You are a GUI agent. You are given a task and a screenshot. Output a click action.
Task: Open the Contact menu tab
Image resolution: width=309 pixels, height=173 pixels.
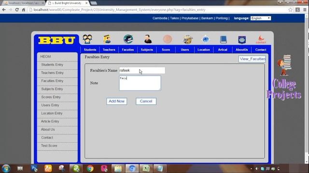[261, 49]
